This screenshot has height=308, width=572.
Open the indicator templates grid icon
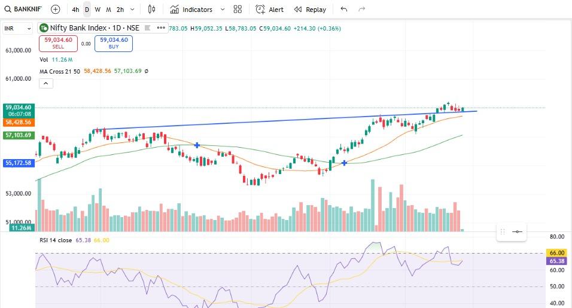point(238,10)
